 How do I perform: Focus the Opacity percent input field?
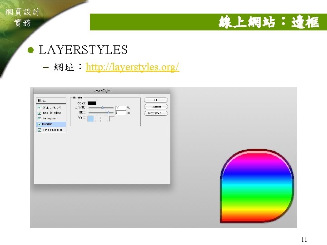pyautogui.click(x=120, y=108)
